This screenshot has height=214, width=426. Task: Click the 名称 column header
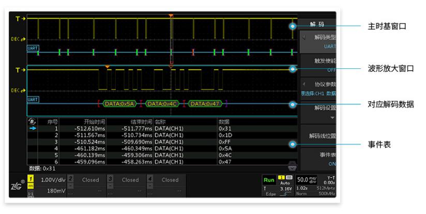point(160,121)
